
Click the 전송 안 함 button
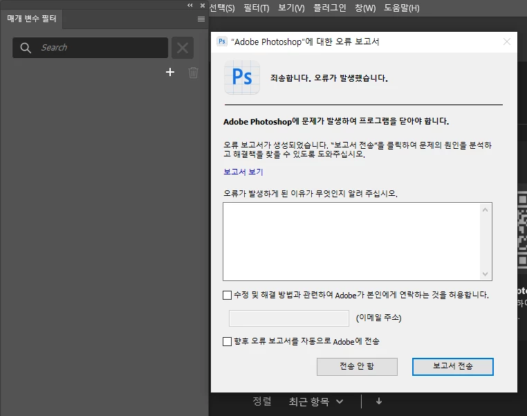tap(357, 367)
